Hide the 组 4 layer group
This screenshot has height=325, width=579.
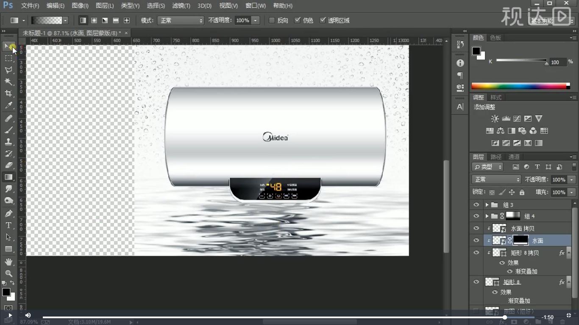pos(476,216)
